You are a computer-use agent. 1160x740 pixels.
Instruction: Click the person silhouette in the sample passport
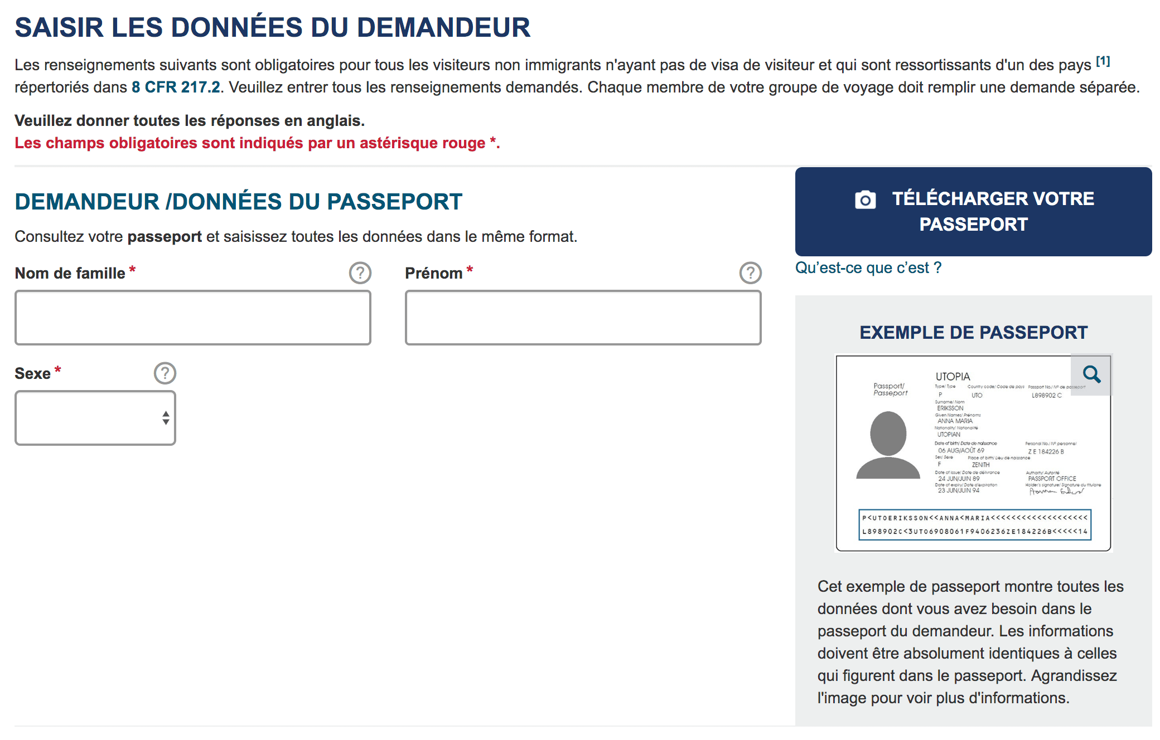pyautogui.click(x=888, y=445)
